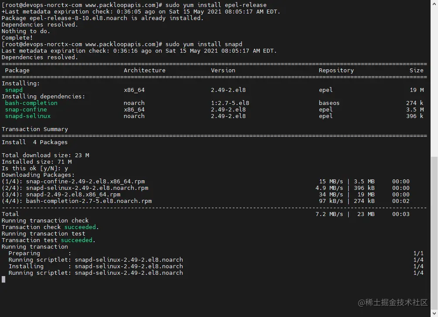Click the 'Preparing' progress line

click(216, 253)
